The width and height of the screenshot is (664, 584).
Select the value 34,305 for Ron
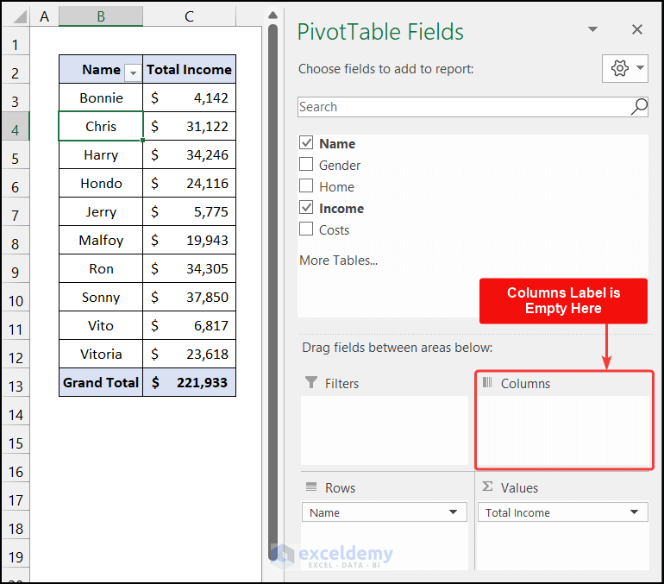coord(190,268)
